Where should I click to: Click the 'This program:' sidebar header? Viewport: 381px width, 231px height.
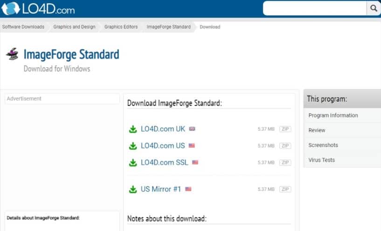(x=342, y=99)
